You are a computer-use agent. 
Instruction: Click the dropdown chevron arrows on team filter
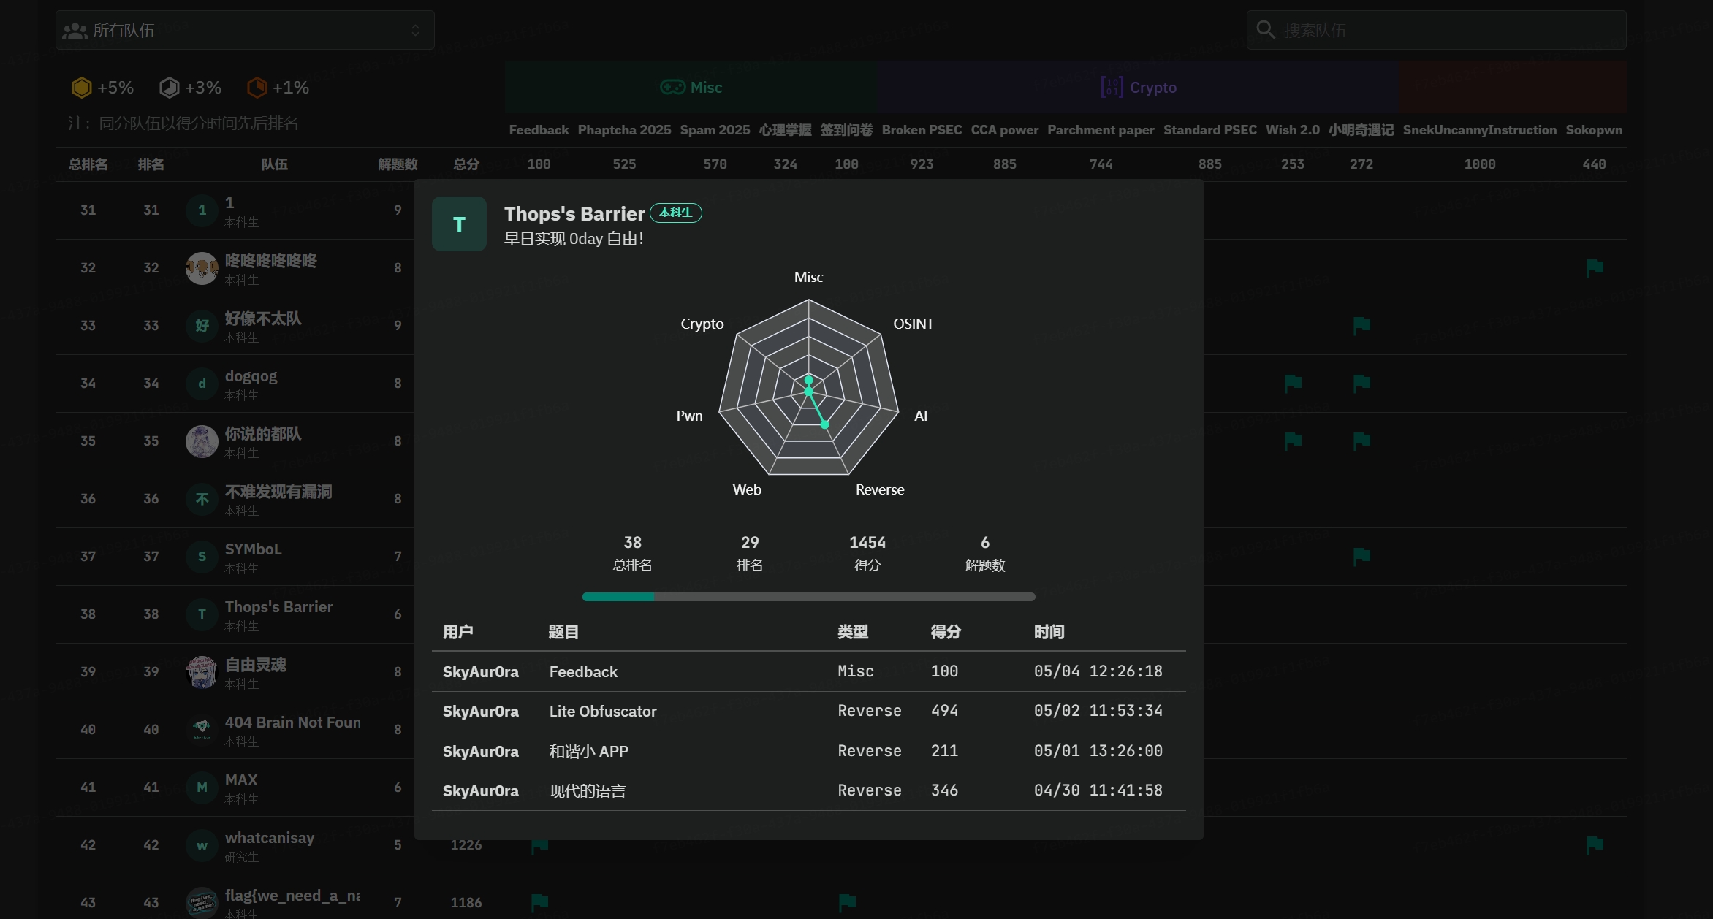click(415, 30)
